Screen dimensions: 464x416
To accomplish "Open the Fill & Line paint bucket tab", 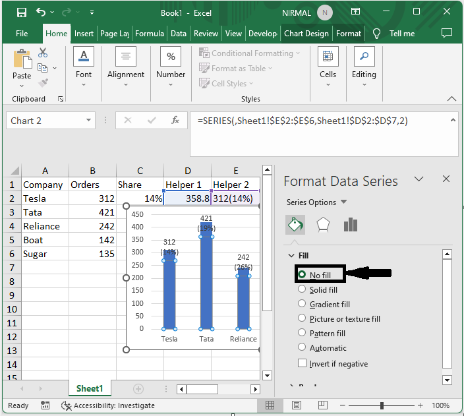I will click(295, 225).
